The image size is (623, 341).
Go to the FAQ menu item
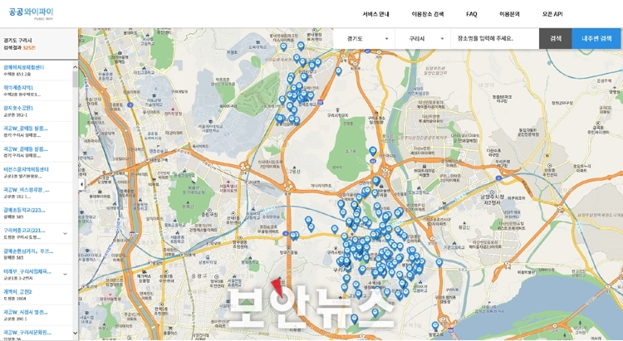471,14
